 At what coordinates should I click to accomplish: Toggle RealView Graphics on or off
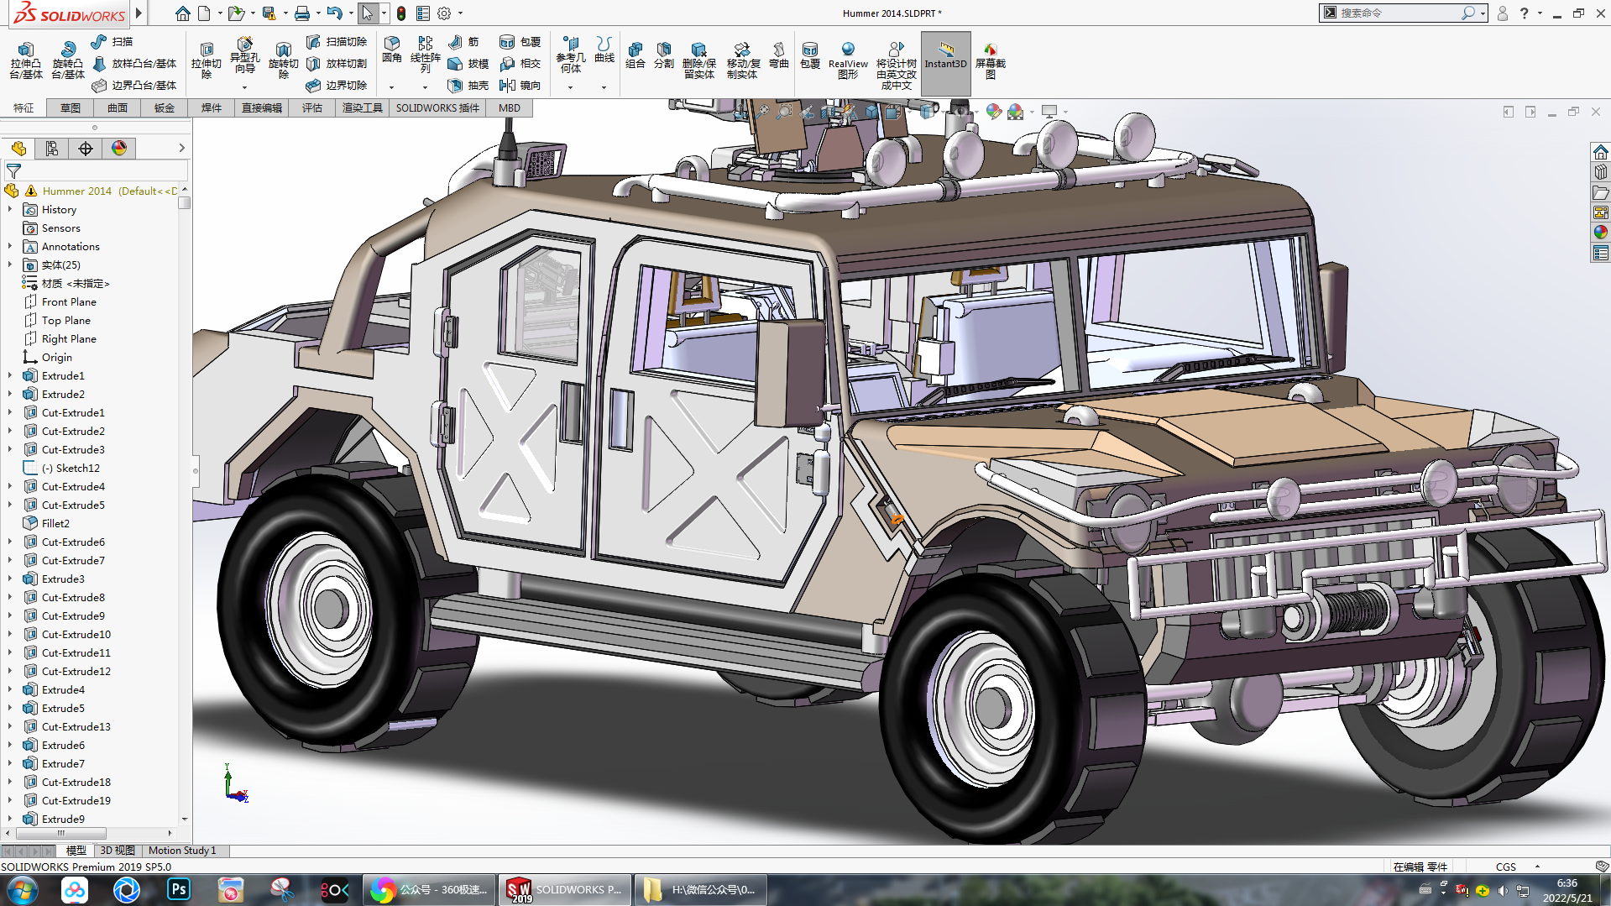(848, 60)
